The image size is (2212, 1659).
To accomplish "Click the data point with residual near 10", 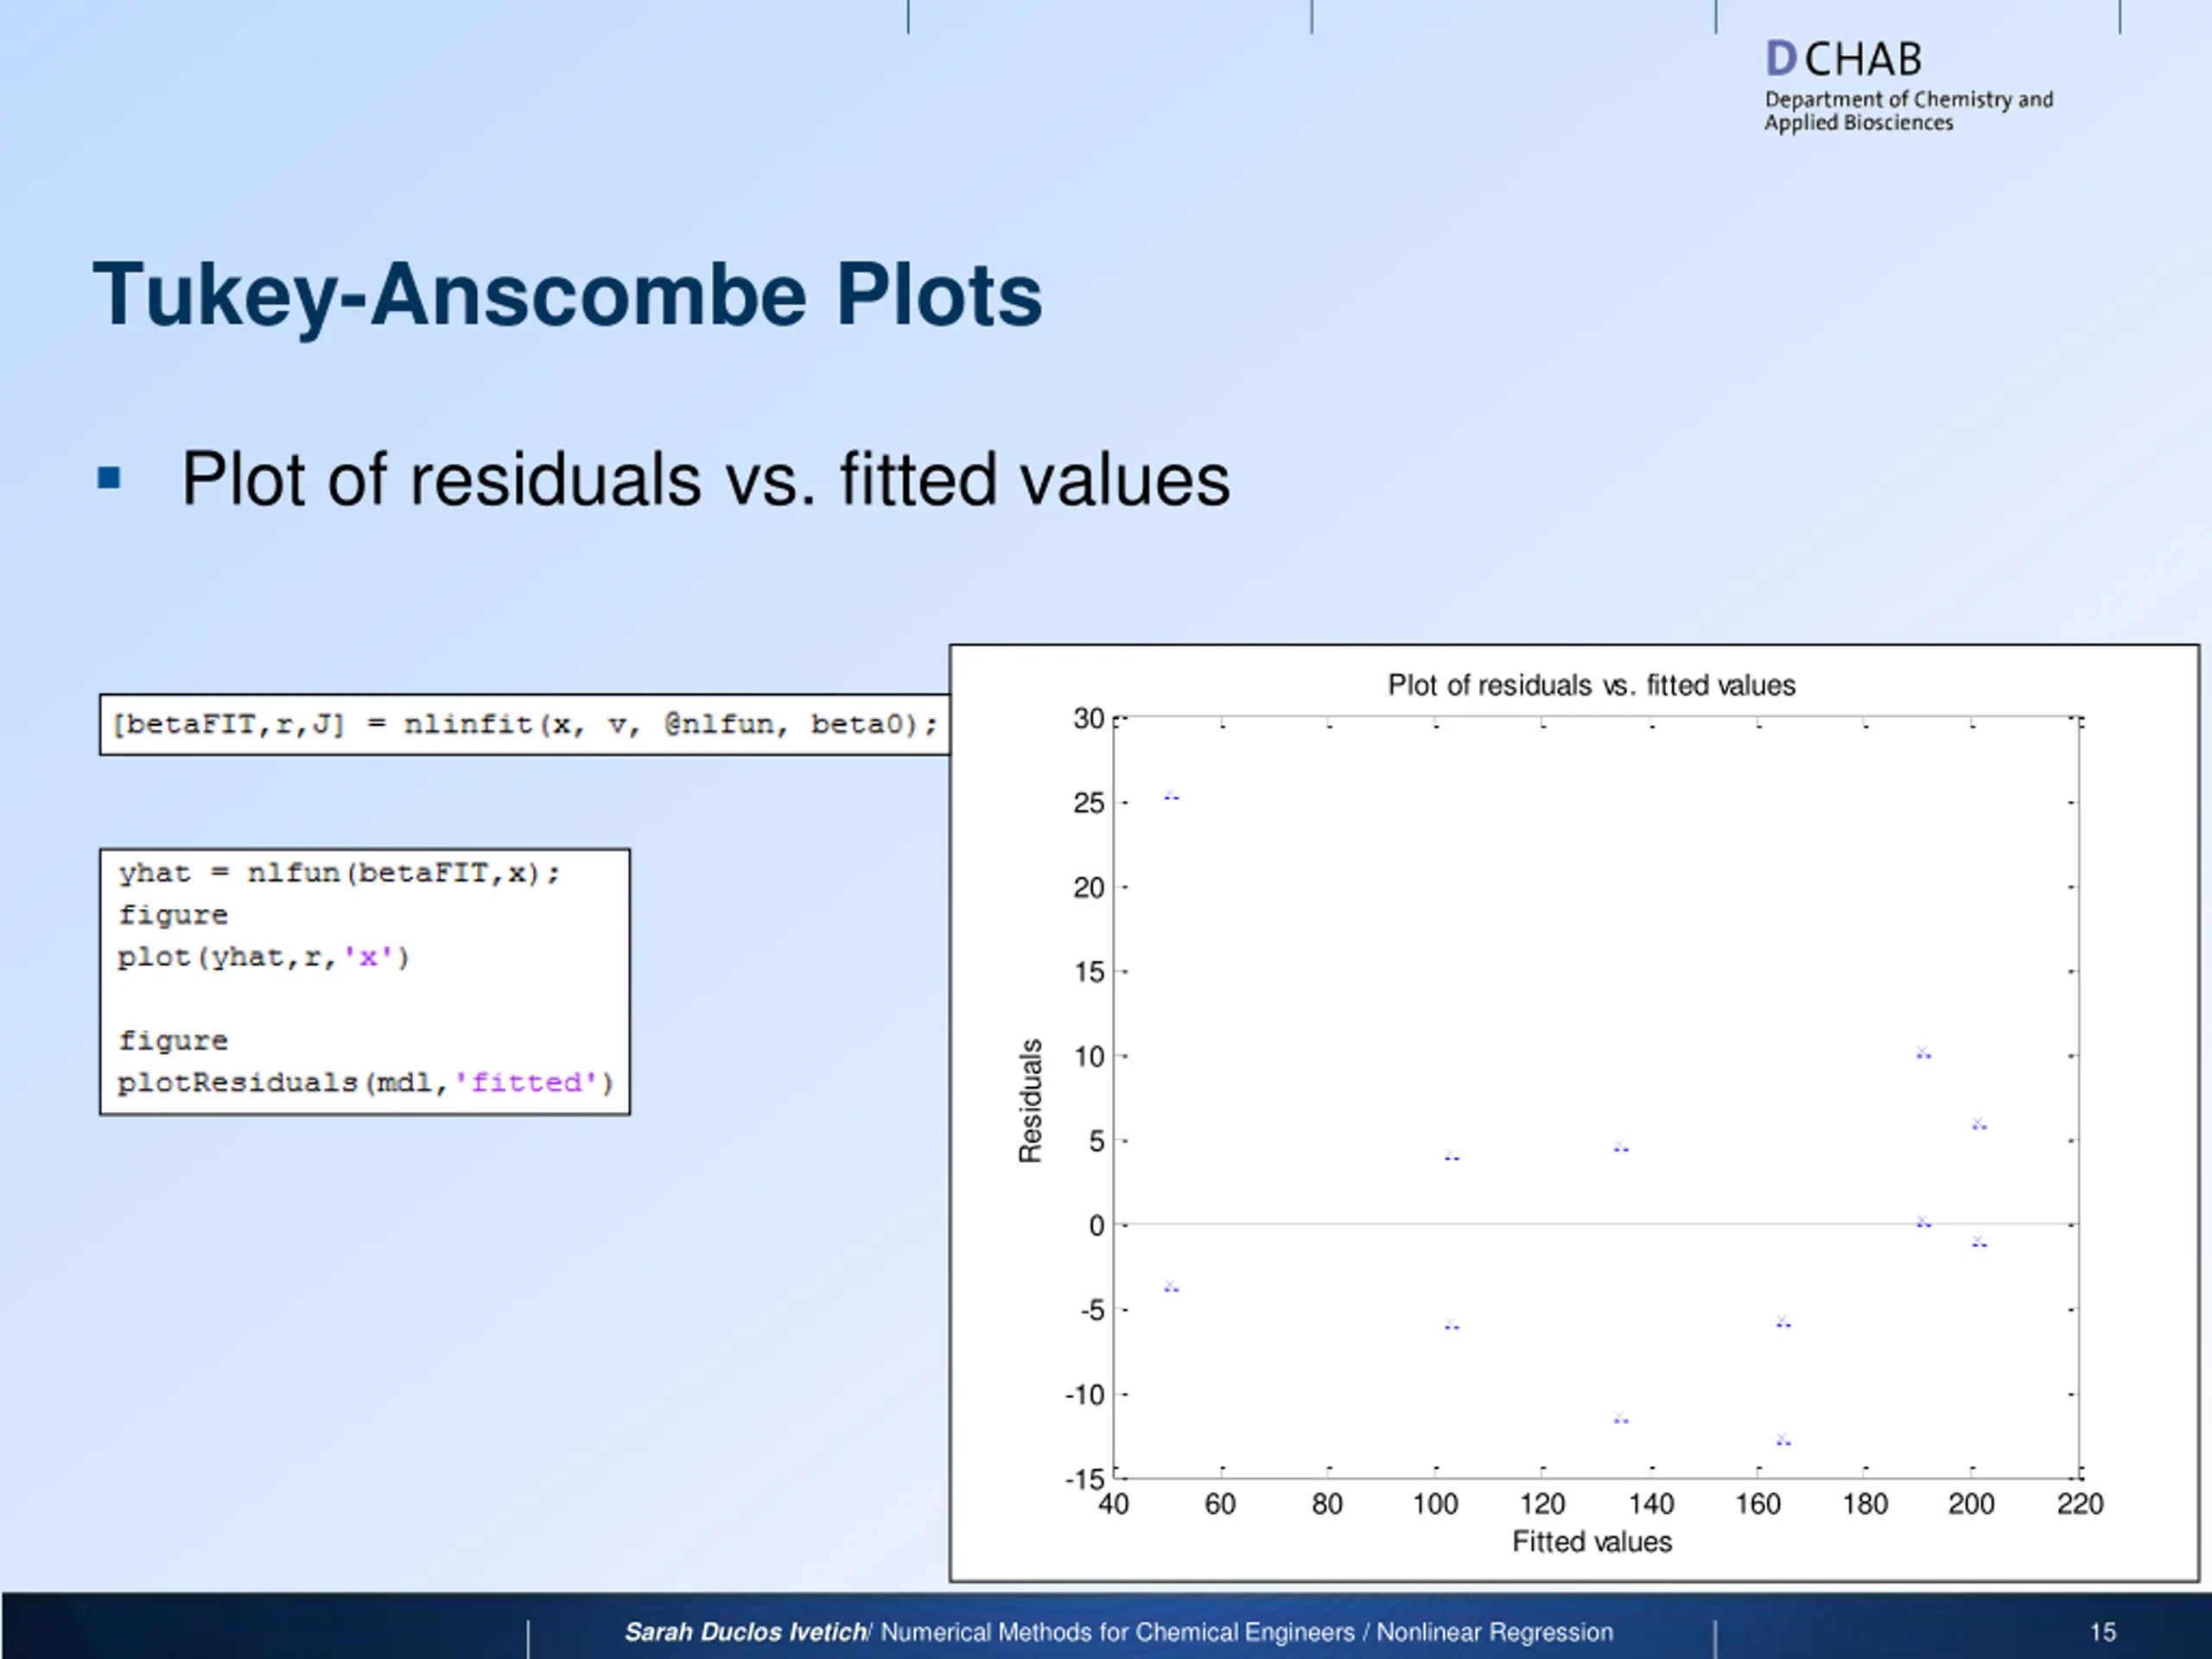I will [x=1923, y=1052].
